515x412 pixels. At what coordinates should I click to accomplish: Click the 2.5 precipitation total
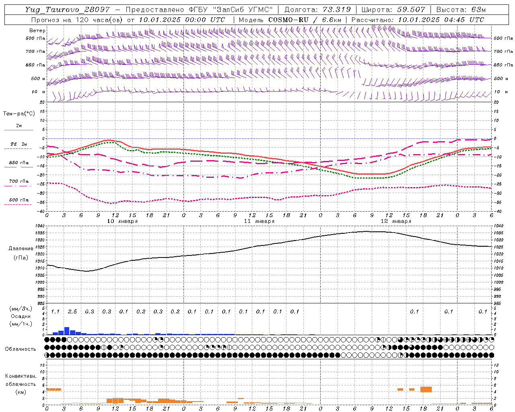pyautogui.click(x=72, y=311)
